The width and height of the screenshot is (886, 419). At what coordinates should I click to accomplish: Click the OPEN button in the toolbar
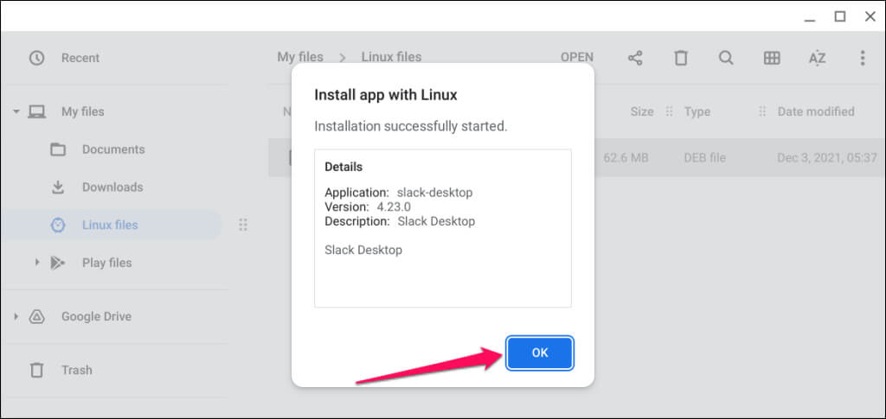577,58
